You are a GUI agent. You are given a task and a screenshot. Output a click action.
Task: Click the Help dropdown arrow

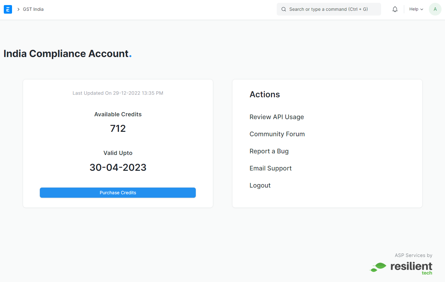point(422,10)
